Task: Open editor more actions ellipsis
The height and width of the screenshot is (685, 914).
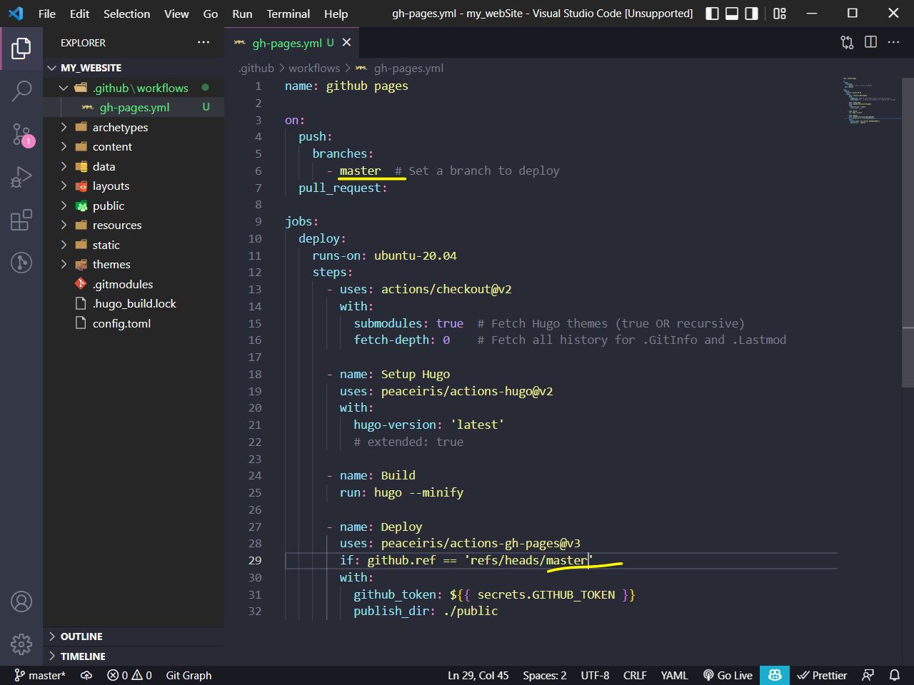Action: click(x=893, y=42)
